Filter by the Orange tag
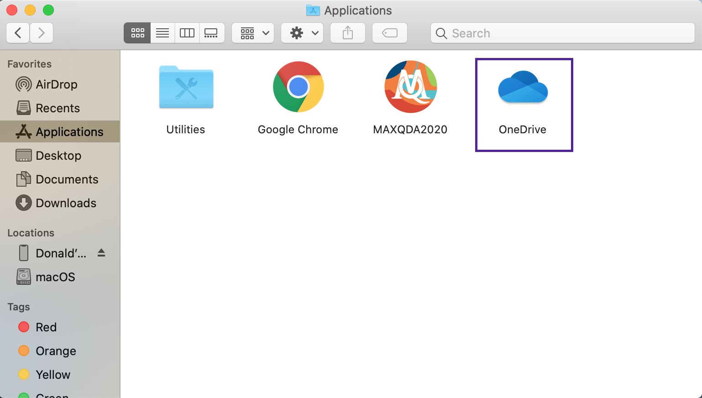The height and width of the screenshot is (398, 702). coord(60,351)
